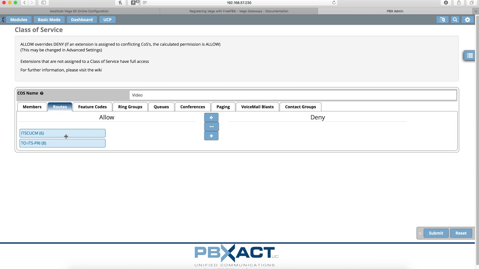
Task: Open the Ring Groups tab
Action: [130, 107]
